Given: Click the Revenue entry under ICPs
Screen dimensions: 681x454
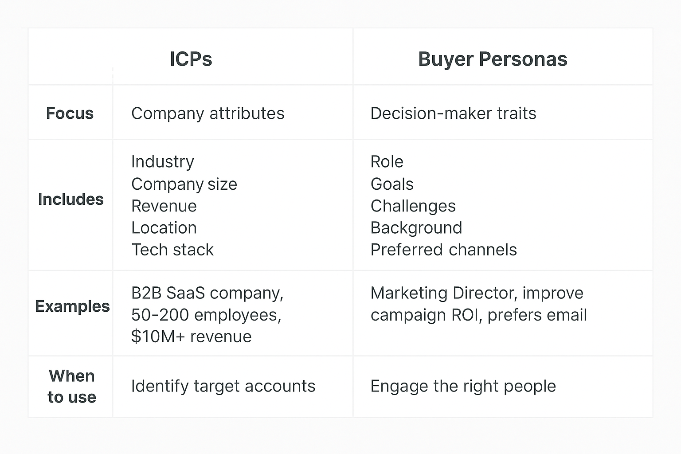Looking at the screenshot, I should point(164,206).
